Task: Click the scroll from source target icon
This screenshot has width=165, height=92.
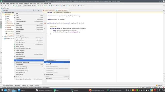Action: [x=34, y=10]
